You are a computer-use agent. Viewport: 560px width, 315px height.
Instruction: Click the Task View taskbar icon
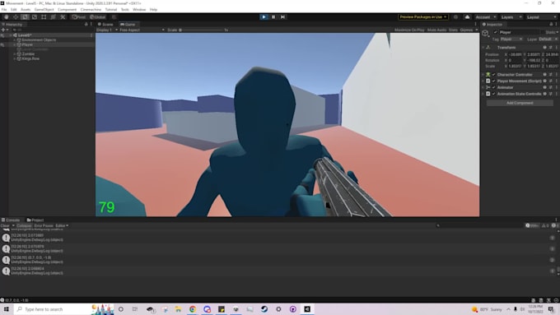click(135, 309)
